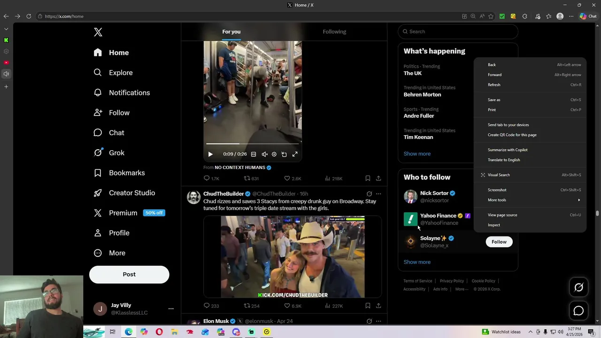Viewport: 601px width, 338px height.
Task: Share the NO CONTEXT HUMANS post
Action: [x=378, y=178]
